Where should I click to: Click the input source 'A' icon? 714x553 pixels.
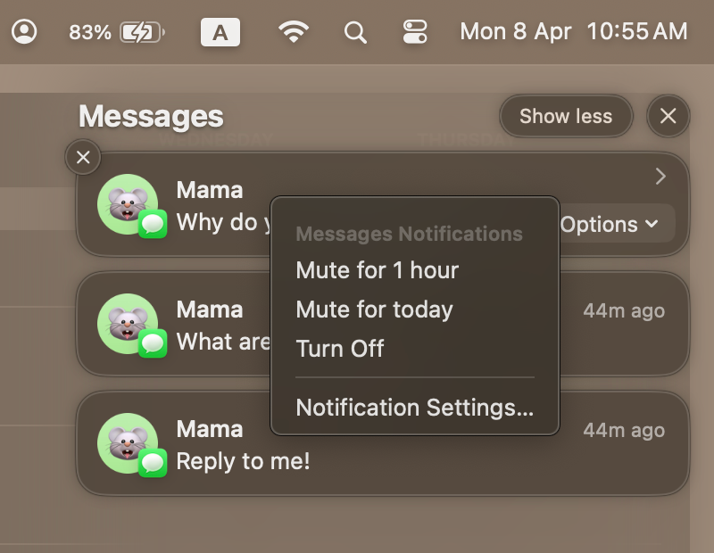(220, 32)
